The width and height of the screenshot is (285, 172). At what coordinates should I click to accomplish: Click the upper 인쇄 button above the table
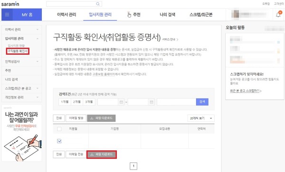pos(59,118)
